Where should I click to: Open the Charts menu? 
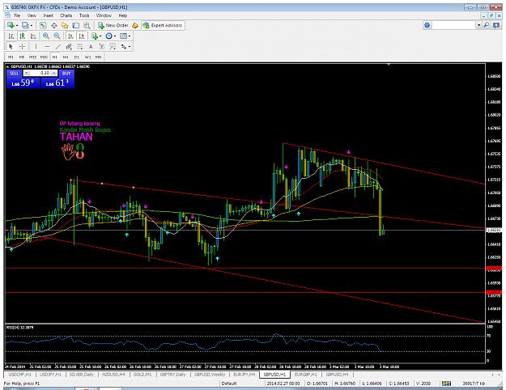pos(66,15)
